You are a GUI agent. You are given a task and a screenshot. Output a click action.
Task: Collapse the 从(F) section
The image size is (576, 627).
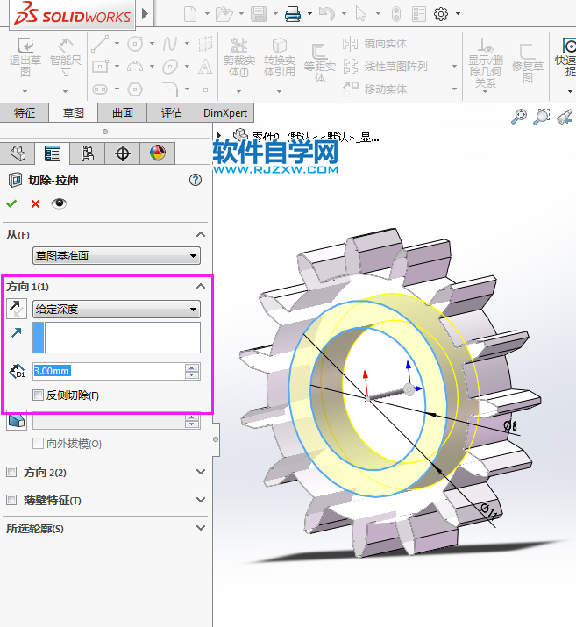coord(201,234)
